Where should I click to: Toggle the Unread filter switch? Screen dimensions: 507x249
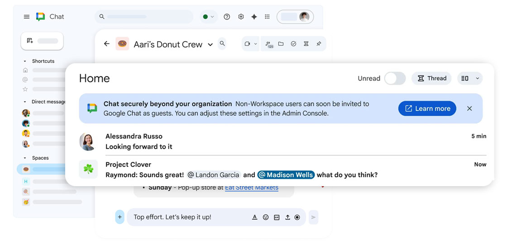pos(395,79)
